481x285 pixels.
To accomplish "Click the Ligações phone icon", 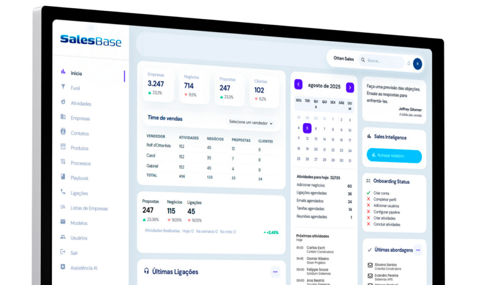I will point(63,192).
